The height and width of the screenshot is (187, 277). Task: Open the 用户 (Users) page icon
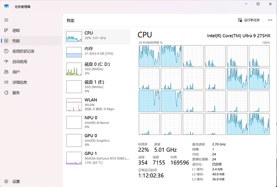click(x=6, y=72)
